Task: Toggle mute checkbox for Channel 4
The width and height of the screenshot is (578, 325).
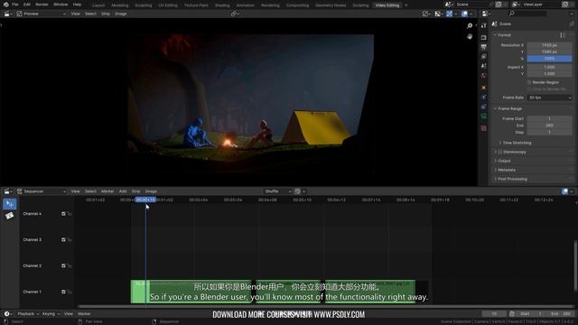Action: point(63,214)
